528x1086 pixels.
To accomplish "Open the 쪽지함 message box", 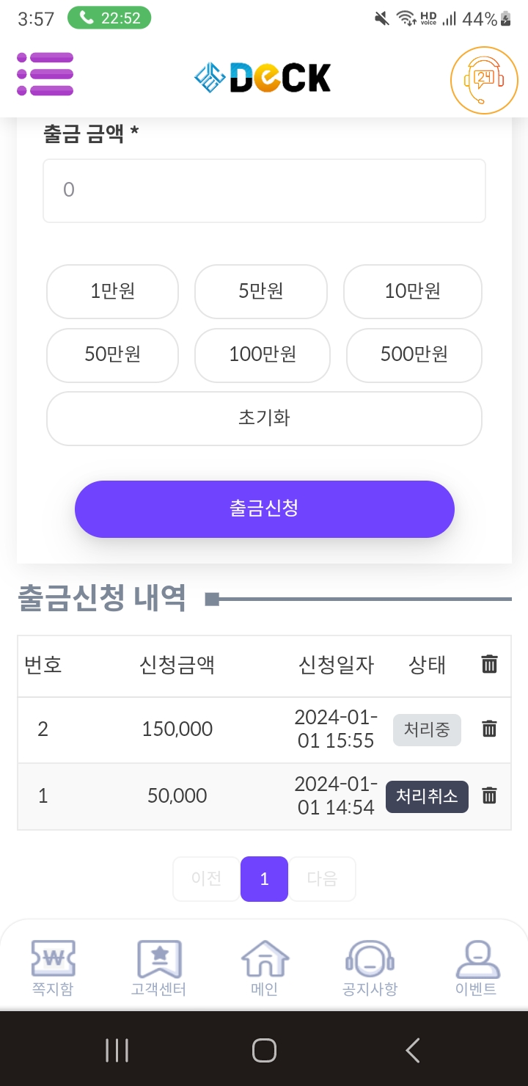I will (53, 969).
